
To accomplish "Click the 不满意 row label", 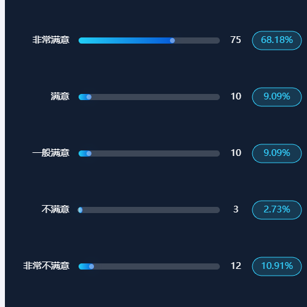I will pos(55,209).
